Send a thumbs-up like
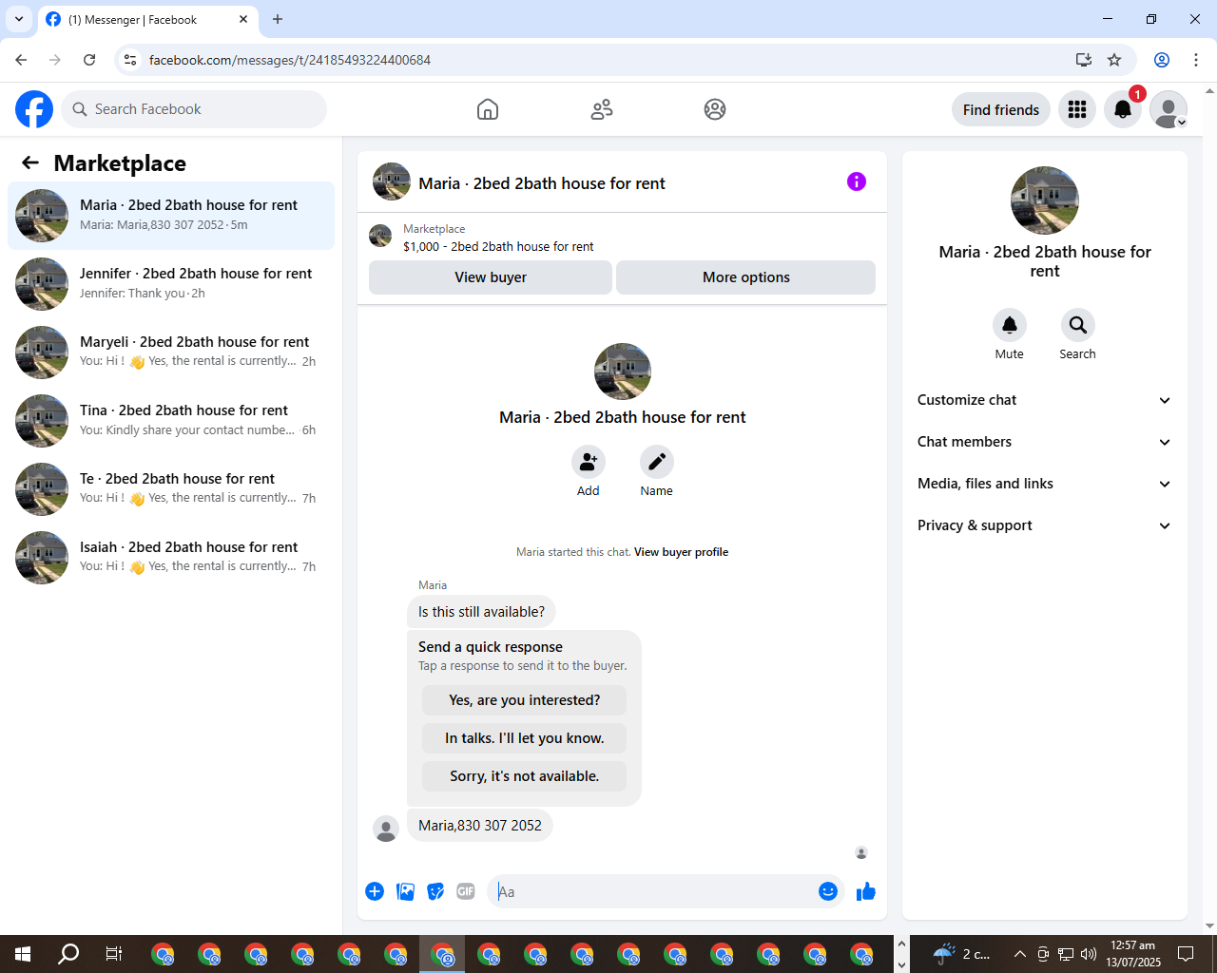This screenshot has width=1217, height=973. 866,891
